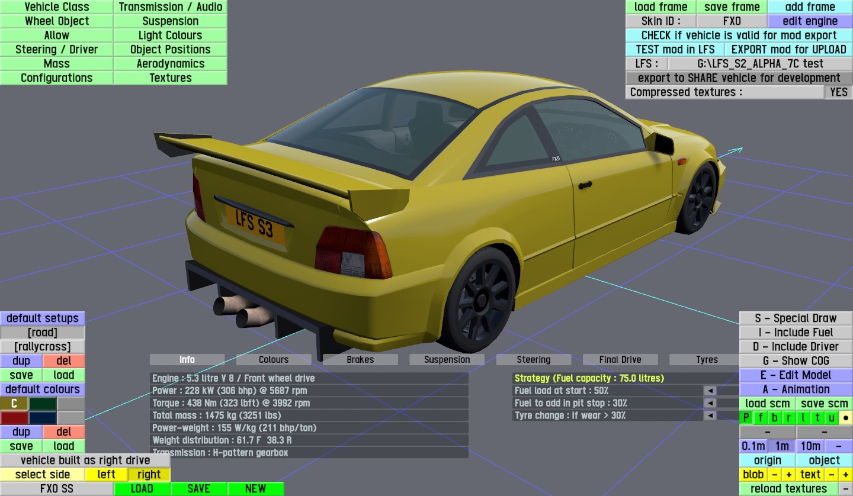Viewport: 853px width, 496px height.
Task: Toggle D – Include Driver
Action: (x=796, y=347)
